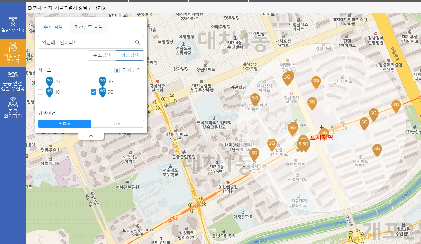Click the 대치아이파크 아파트 map label

point(176,137)
